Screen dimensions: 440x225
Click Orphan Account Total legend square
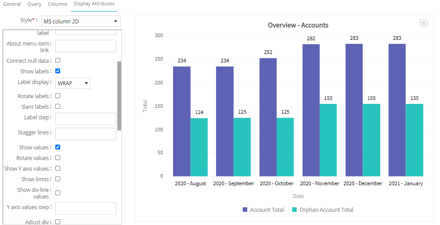(x=295, y=210)
